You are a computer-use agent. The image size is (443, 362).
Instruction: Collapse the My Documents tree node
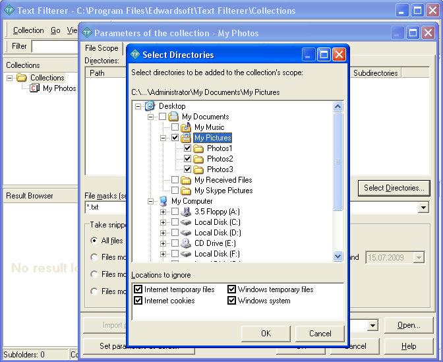point(150,117)
